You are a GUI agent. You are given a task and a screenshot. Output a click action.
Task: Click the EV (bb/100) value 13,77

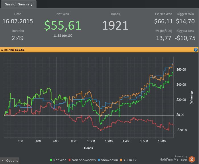pyautogui.click(x=164, y=38)
